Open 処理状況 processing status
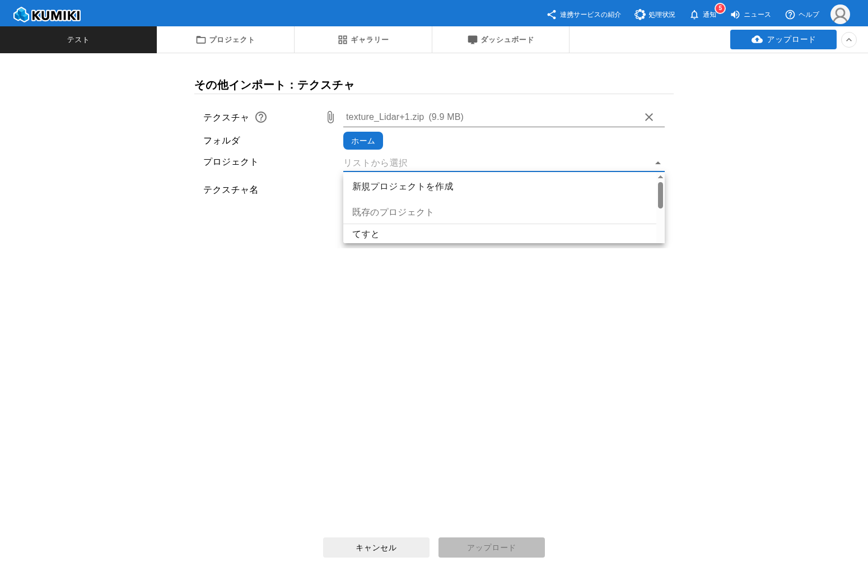868x580 pixels. click(x=655, y=15)
